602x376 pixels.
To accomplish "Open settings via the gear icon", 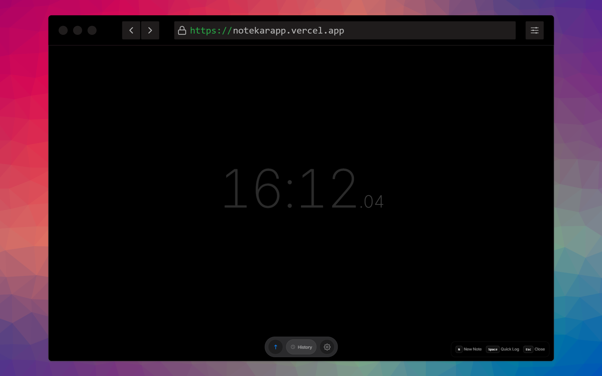I will tap(327, 347).
